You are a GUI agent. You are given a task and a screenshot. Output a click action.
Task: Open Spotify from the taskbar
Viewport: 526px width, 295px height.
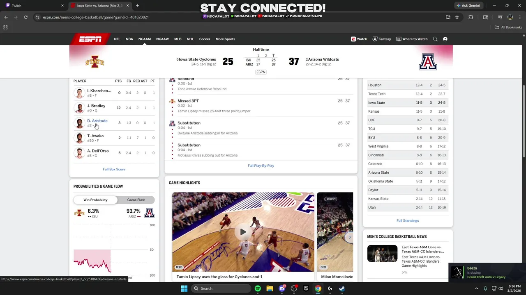(258, 288)
